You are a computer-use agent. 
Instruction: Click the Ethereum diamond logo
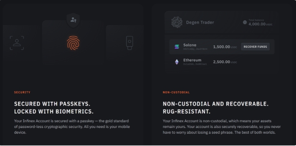click(x=177, y=62)
